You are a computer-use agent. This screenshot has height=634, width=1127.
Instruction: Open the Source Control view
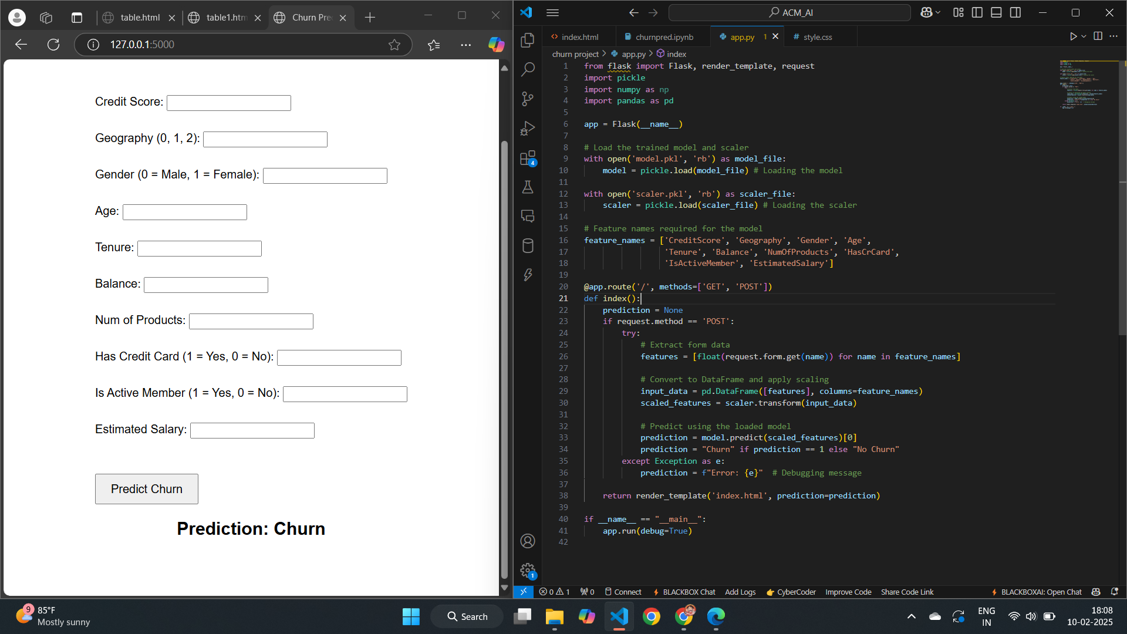tap(527, 99)
